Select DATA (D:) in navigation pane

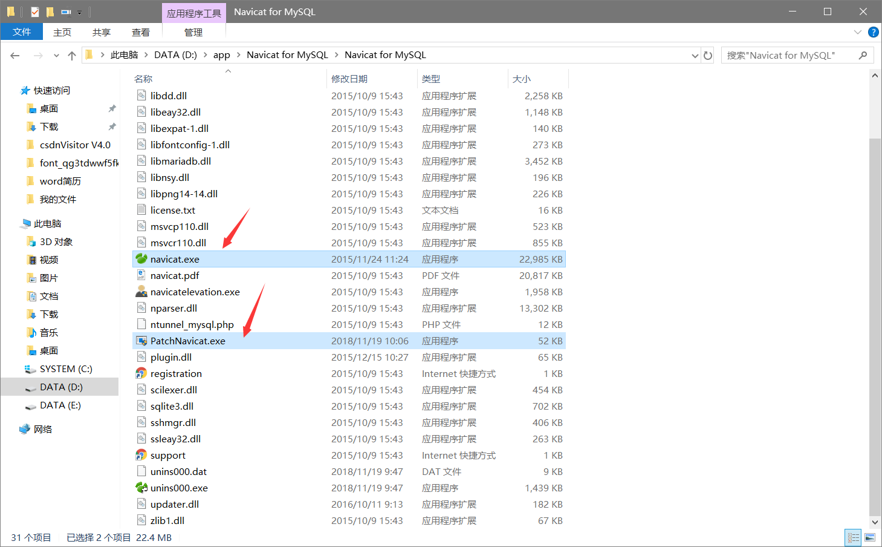60,387
